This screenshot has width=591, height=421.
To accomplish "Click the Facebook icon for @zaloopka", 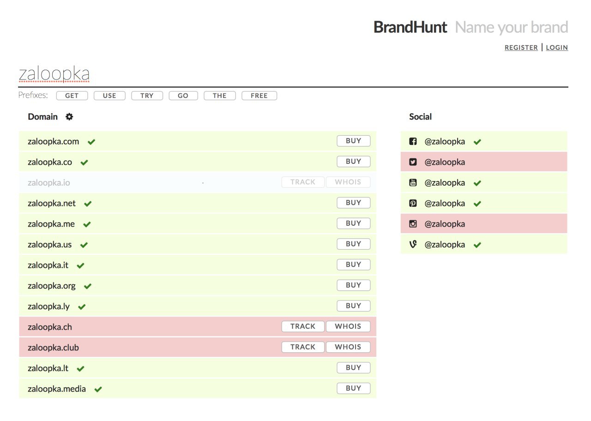I will click(413, 142).
